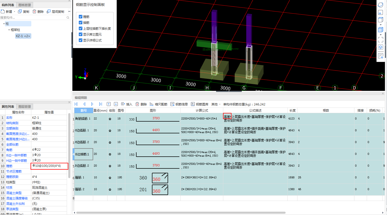Select the B边插筋.1 rebar cell
This screenshot has width=387, height=215.
click(84, 154)
